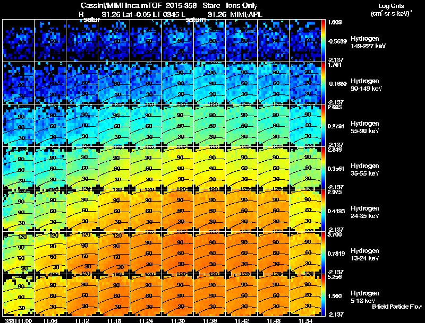Click the color scale value '-0.5639'

click(x=337, y=41)
